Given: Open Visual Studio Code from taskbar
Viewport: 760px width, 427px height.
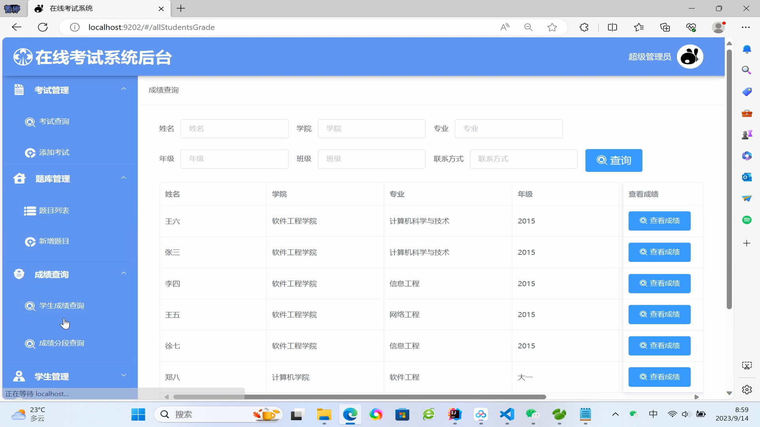Looking at the screenshot, I should pos(507,414).
